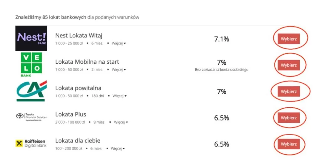The image size is (321, 168).
Task: Open the Lokata Plus offer title
Action: 71,114
